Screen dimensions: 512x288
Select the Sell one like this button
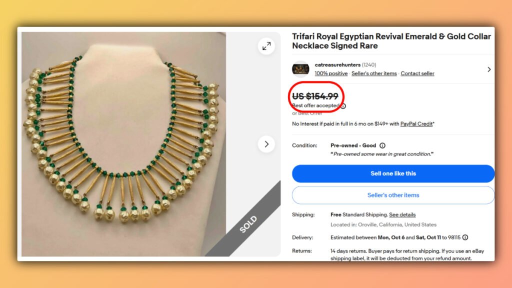pos(393,173)
